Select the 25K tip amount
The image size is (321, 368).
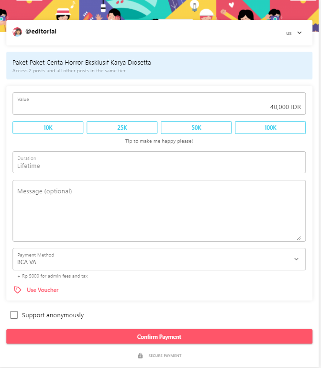point(122,128)
